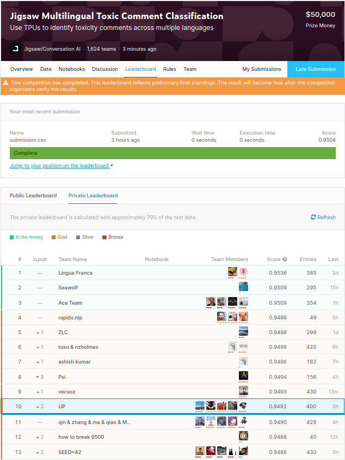Click the Gold legend color swatch
Viewport: 345px width, 460px height.
tap(53, 237)
